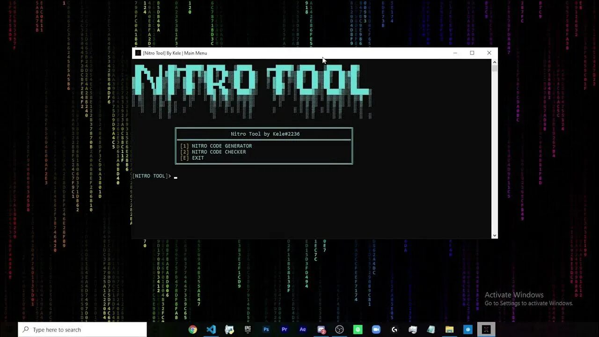
Task: Click the "[1] NITRO CODE GENERATOR" option text
Action: [216, 146]
